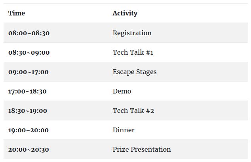This screenshot has height=162, width=251.
Task: Click the Tech Talk #2 entry
Action: pyautogui.click(x=133, y=111)
